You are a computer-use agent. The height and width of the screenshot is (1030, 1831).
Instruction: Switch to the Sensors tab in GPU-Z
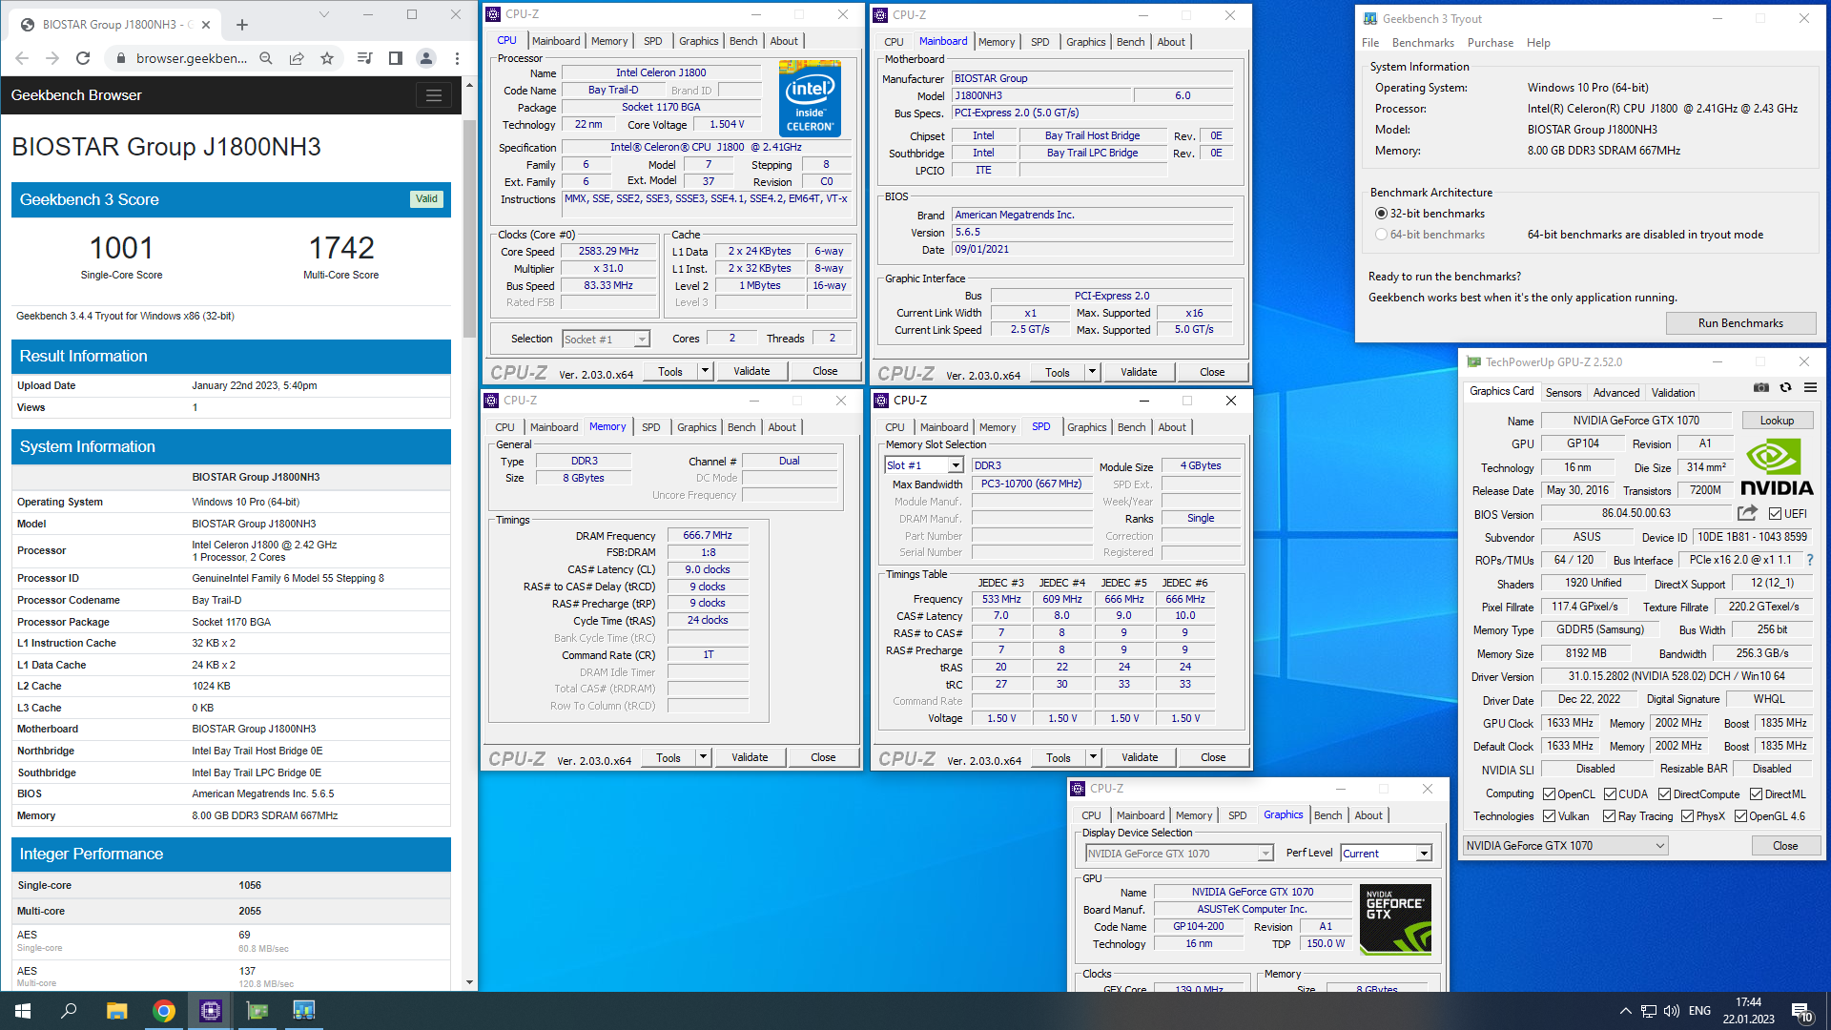1563,393
